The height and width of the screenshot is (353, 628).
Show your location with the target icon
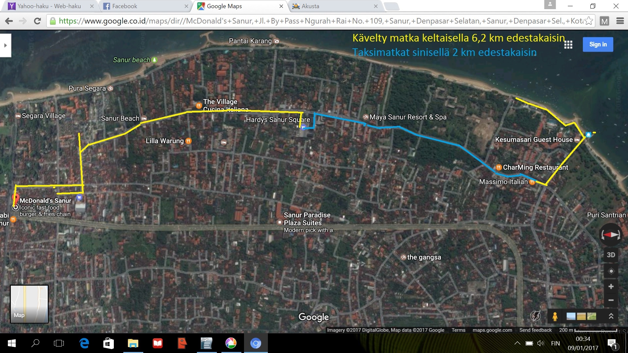[x=611, y=271]
